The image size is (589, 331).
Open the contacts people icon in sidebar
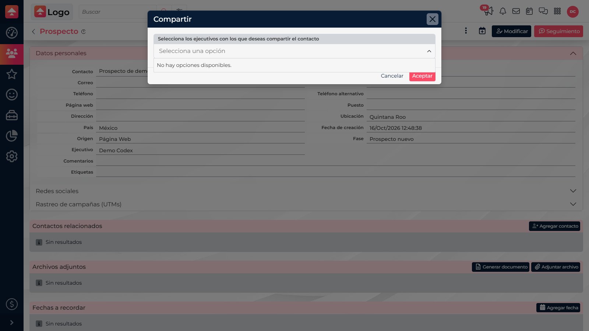click(12, 54)
